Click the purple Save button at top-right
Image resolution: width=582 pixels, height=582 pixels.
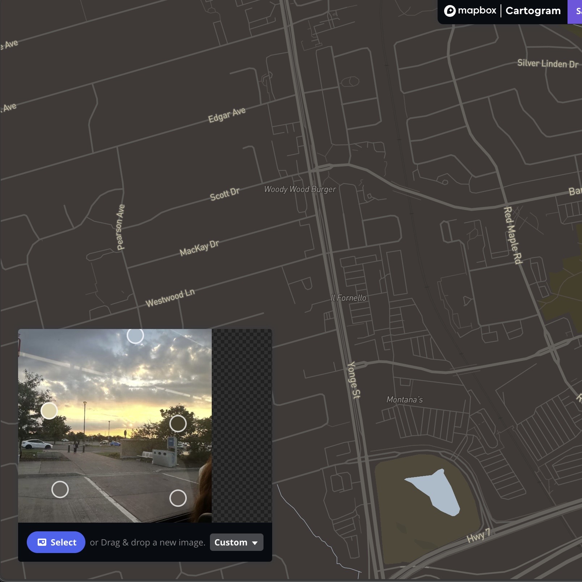point(577,10)
